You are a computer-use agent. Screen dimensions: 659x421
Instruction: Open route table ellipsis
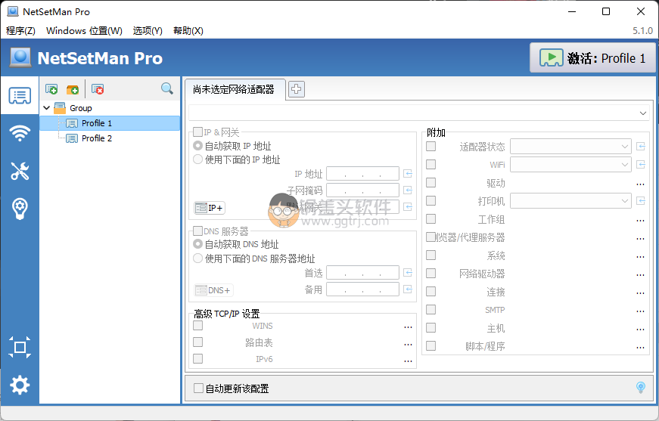[408, 344]
